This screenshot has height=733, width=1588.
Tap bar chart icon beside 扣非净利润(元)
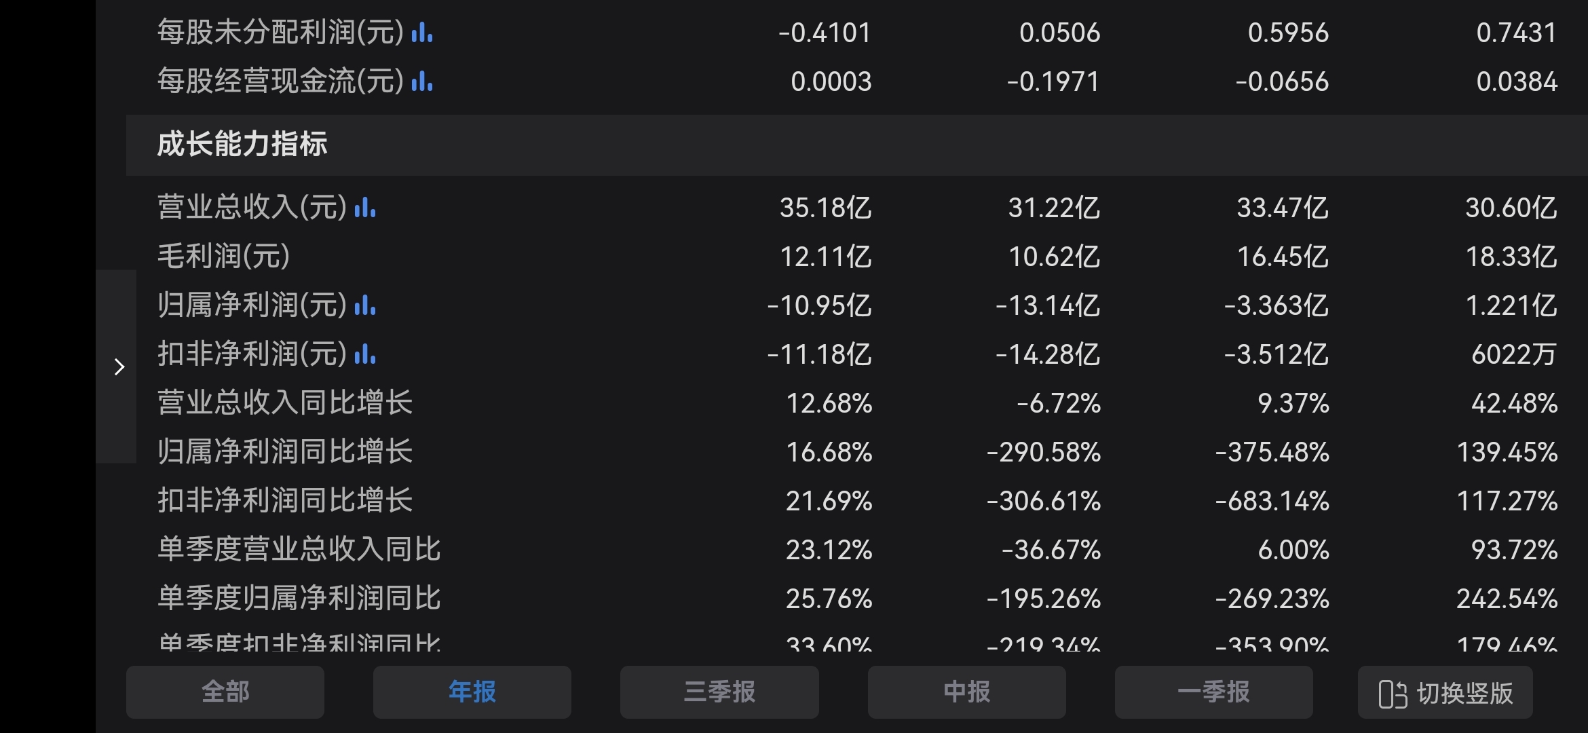(364, 354)
